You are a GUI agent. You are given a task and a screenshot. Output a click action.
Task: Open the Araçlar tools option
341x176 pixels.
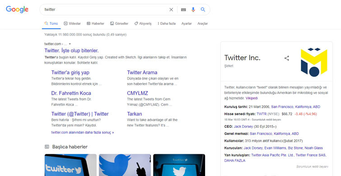pos(203,23)
